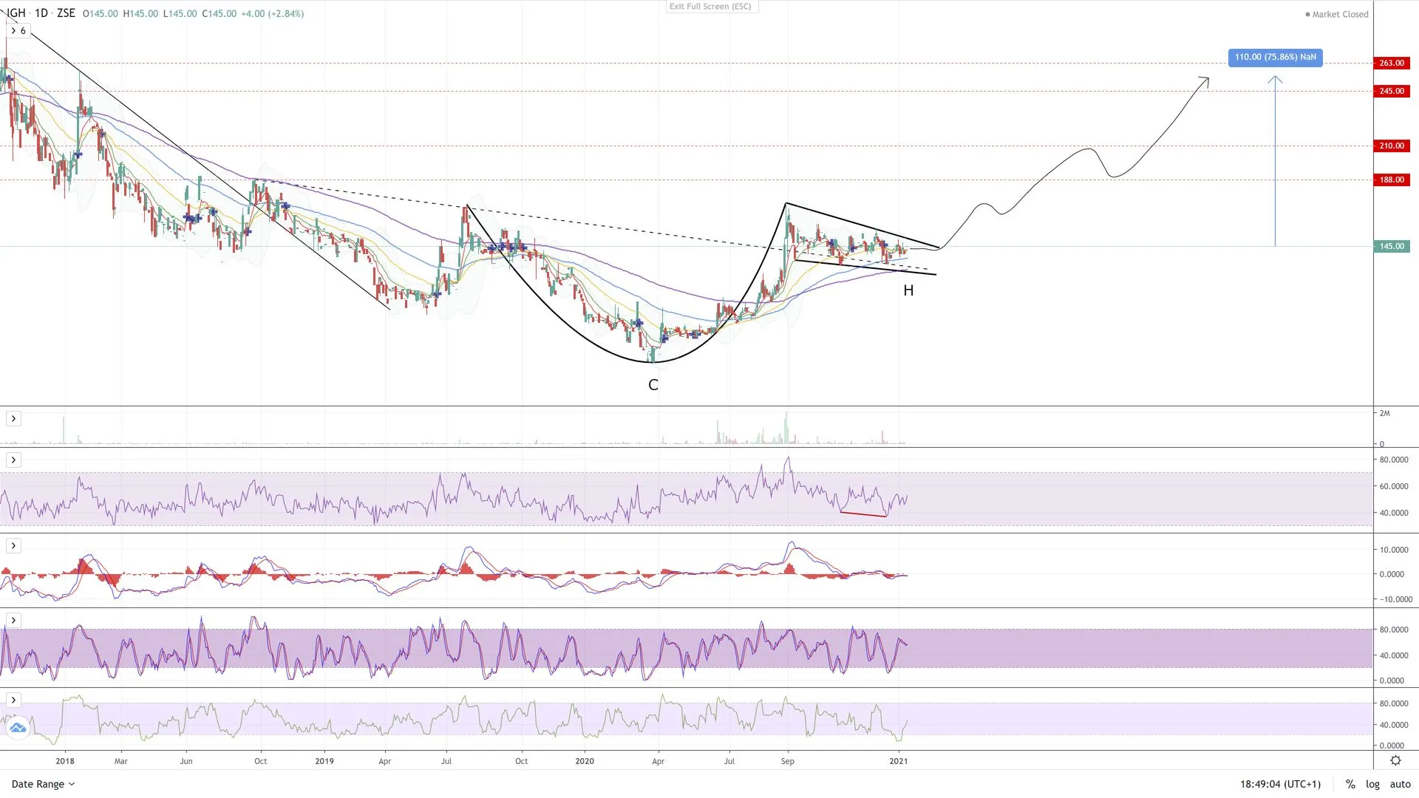Click the IGH symbol title
The height and width of the screenshot is (798, 1419).
tap(16, 13)
